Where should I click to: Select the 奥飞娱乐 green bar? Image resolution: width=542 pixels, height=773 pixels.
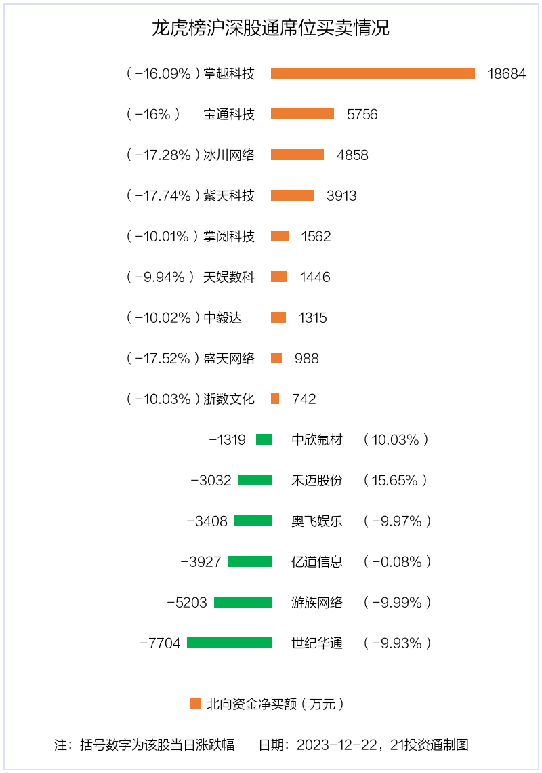pyautogui.click(x=253, y=521)
